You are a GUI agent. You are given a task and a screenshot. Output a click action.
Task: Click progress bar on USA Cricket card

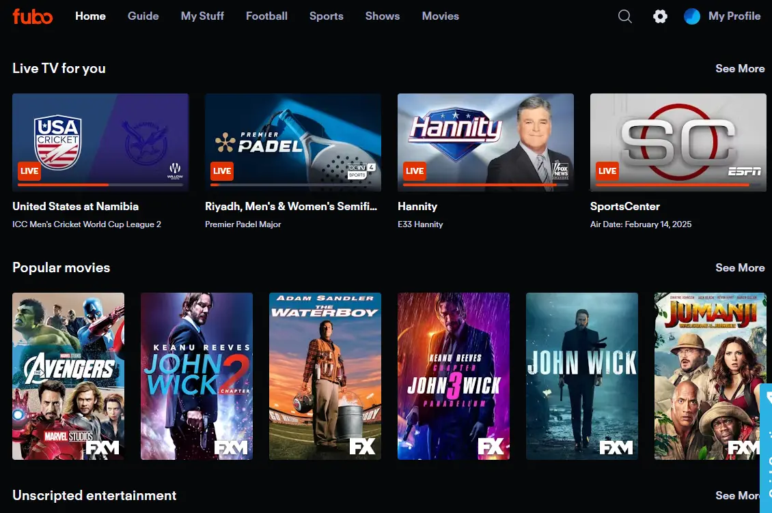(100, 185)
